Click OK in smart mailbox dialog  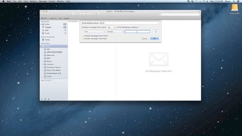coord(154,39)
